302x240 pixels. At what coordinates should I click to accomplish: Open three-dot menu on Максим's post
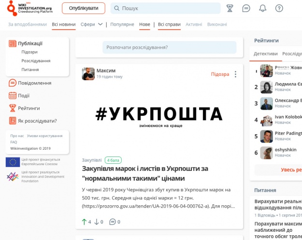pos(235,74)
